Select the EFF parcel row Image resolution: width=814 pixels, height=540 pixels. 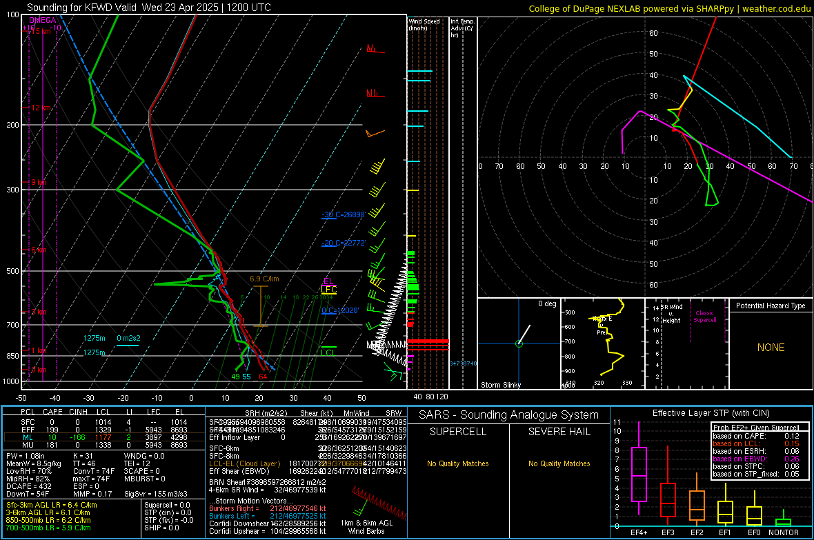pos(104,430)
